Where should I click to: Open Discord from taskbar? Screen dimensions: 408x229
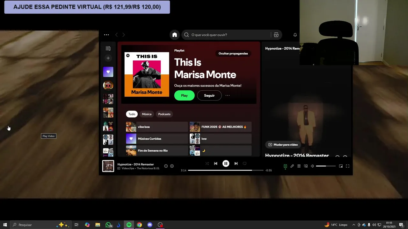point(150,225)
